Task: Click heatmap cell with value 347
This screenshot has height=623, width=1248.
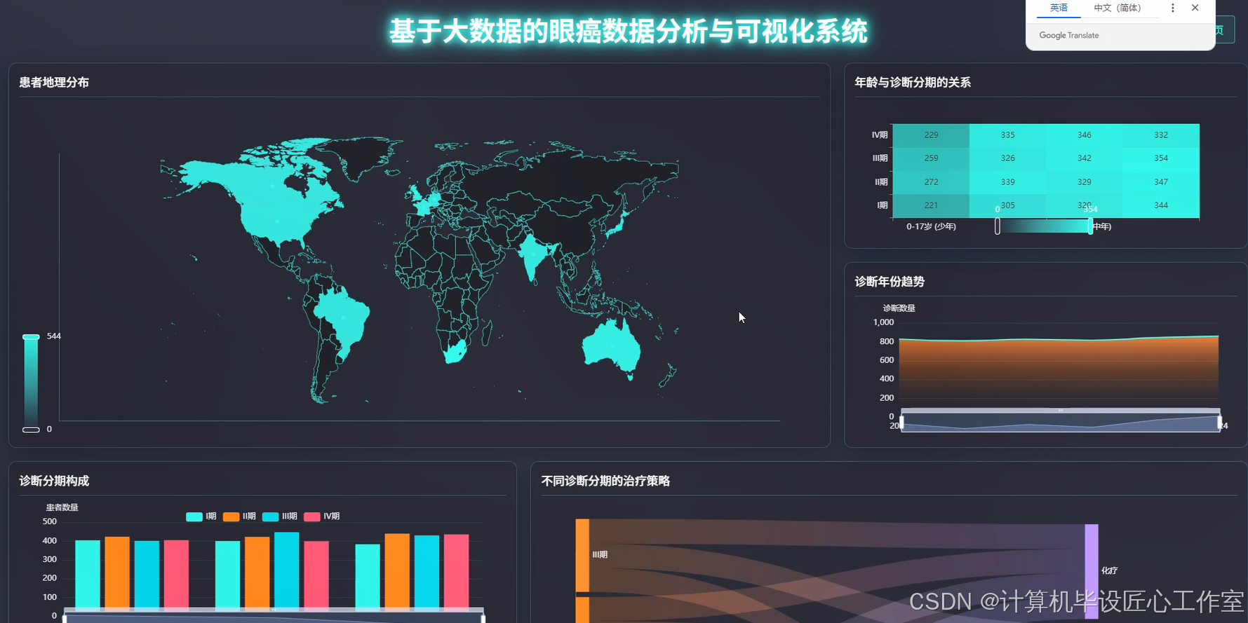Action: point(1161,182)
